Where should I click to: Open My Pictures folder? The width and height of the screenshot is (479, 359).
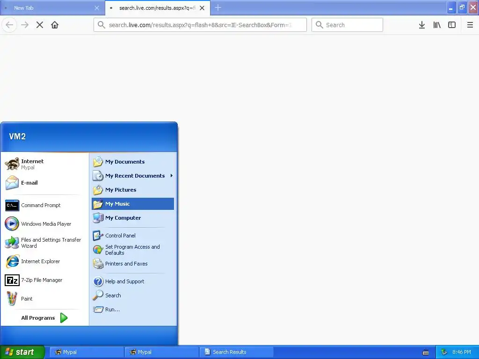(133, 190)
